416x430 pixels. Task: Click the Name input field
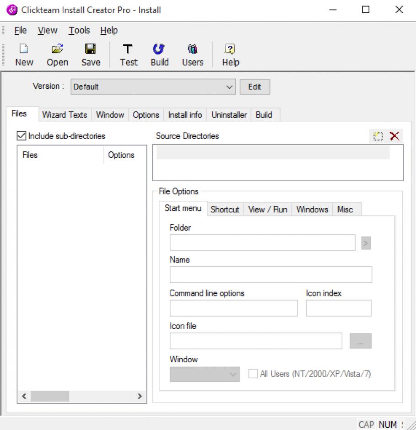coord(271,274)
